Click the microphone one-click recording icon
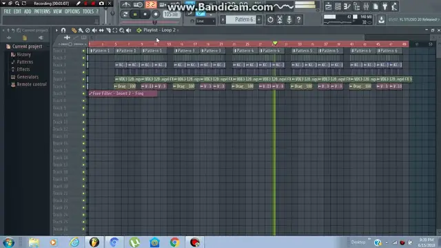 pos(289,19)
